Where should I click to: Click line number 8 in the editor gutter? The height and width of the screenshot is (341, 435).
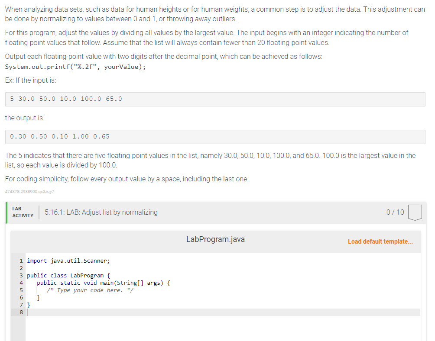(x=21, y=312)
